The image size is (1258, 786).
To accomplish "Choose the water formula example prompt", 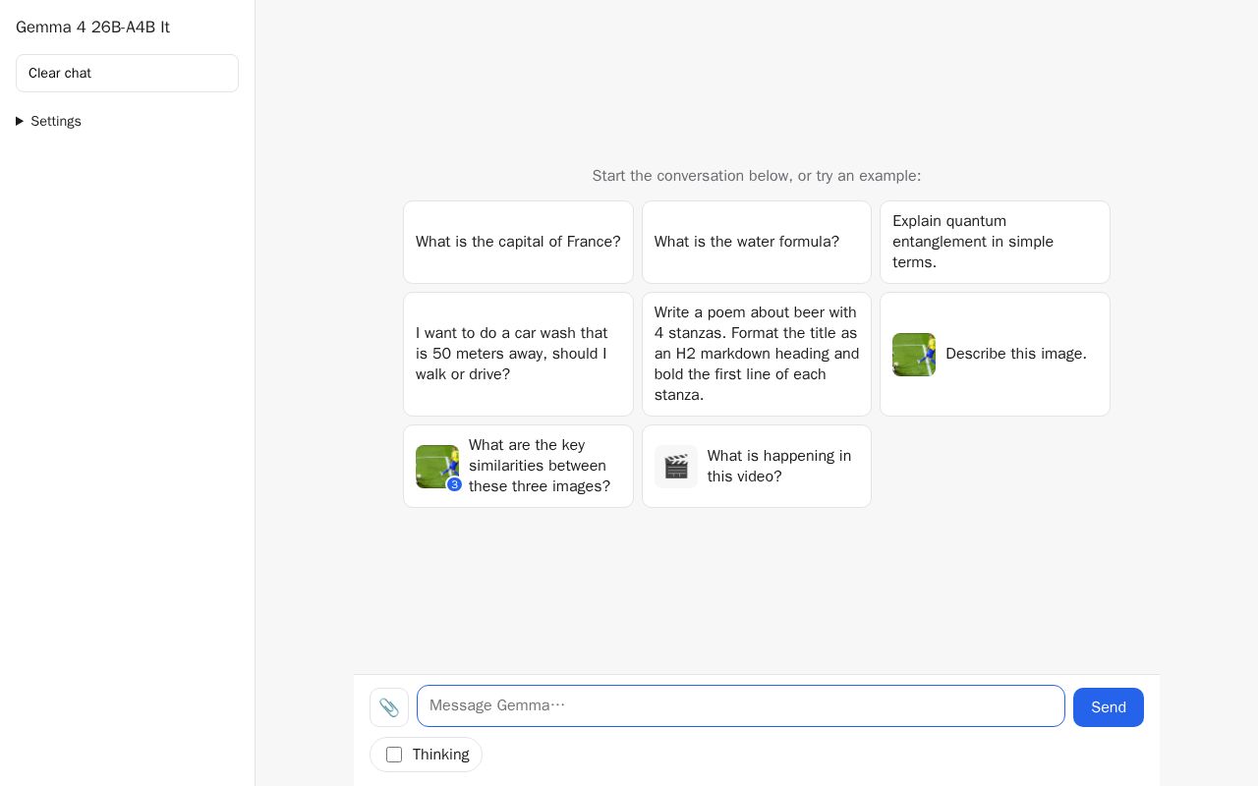I will pyautogui.click(x=757, y=242).
